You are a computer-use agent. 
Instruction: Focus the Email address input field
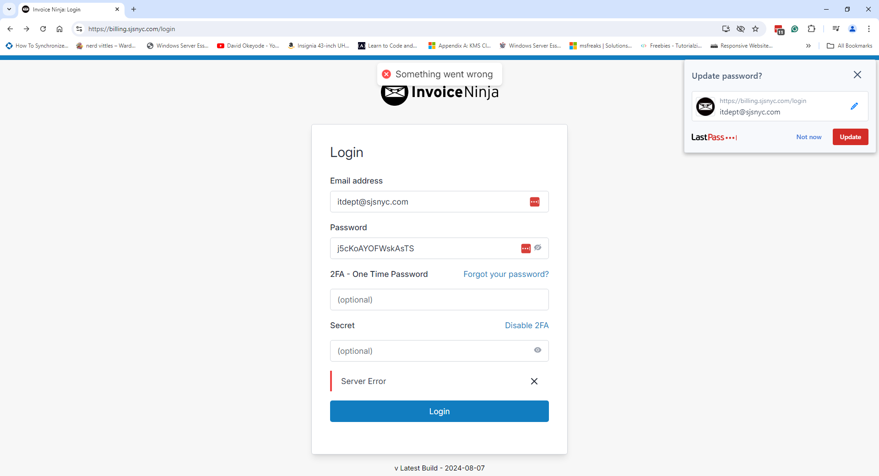point(439,202)
